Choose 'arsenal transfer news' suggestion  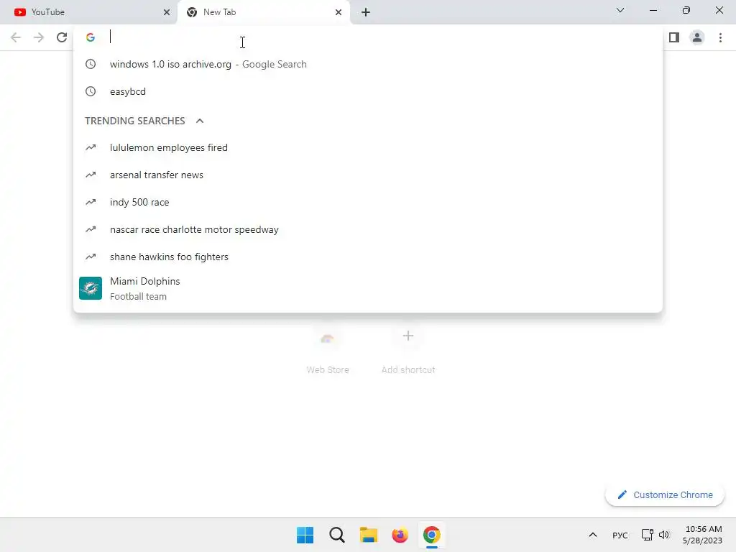tap(367, 175)
